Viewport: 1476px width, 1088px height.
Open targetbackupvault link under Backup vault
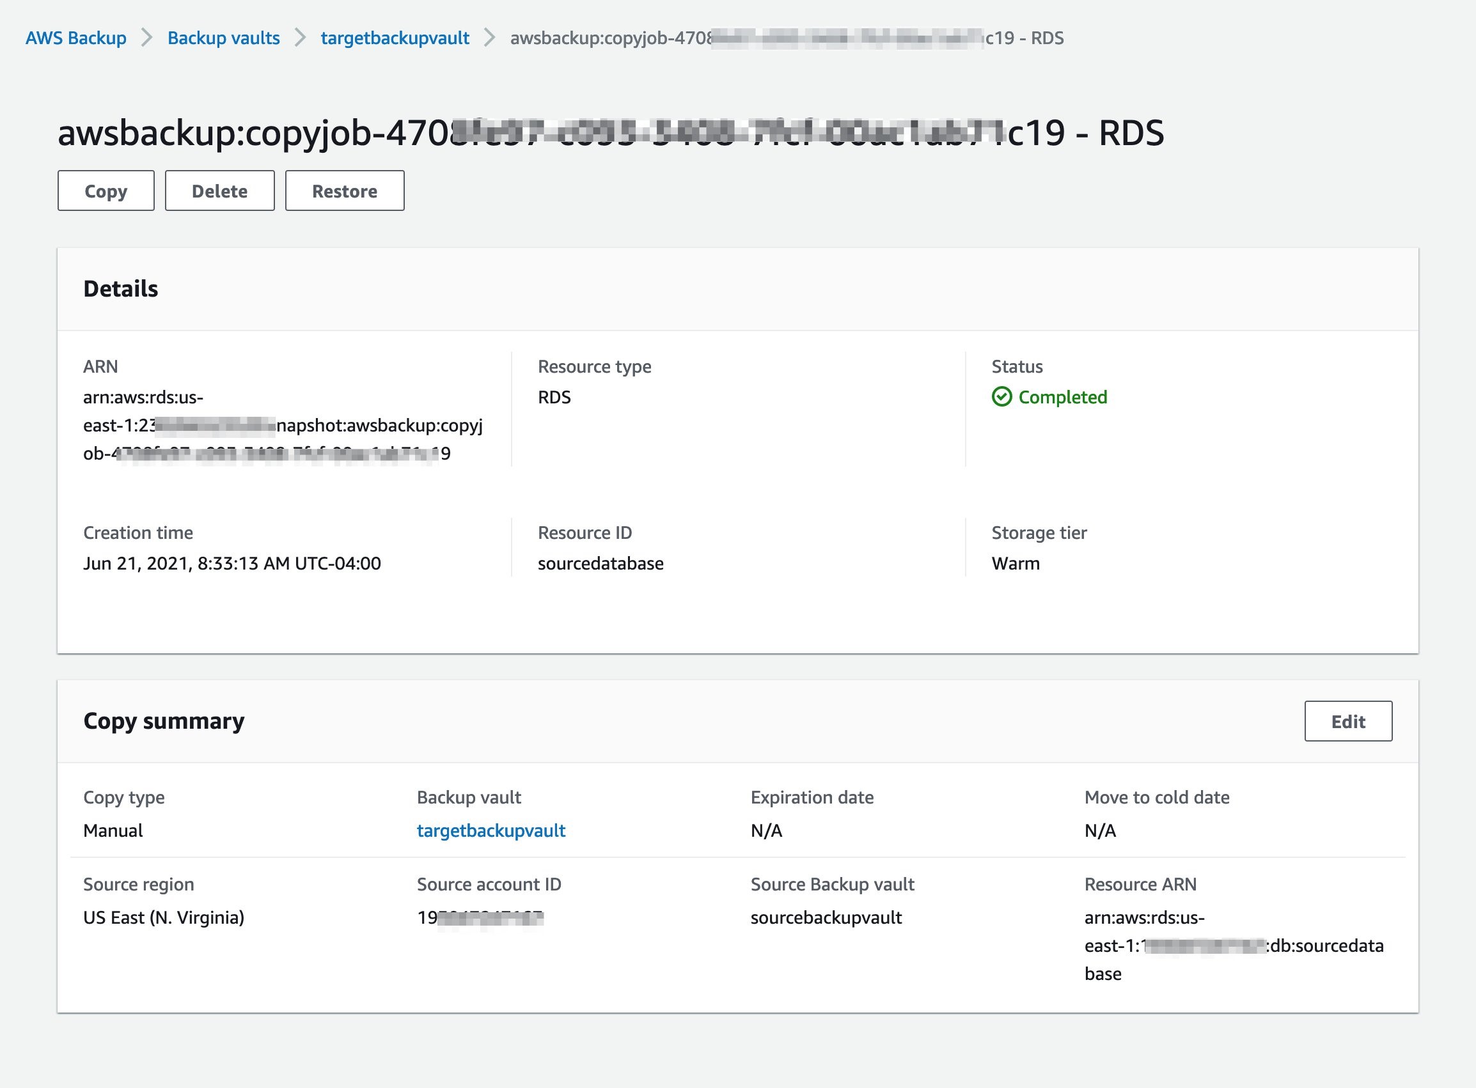click(x=491, y=830)
